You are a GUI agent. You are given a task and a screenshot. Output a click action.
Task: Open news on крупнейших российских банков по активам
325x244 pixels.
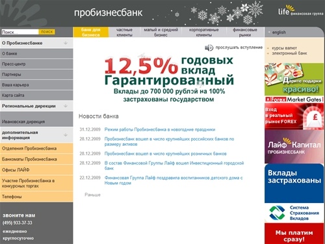click(169, 141)
